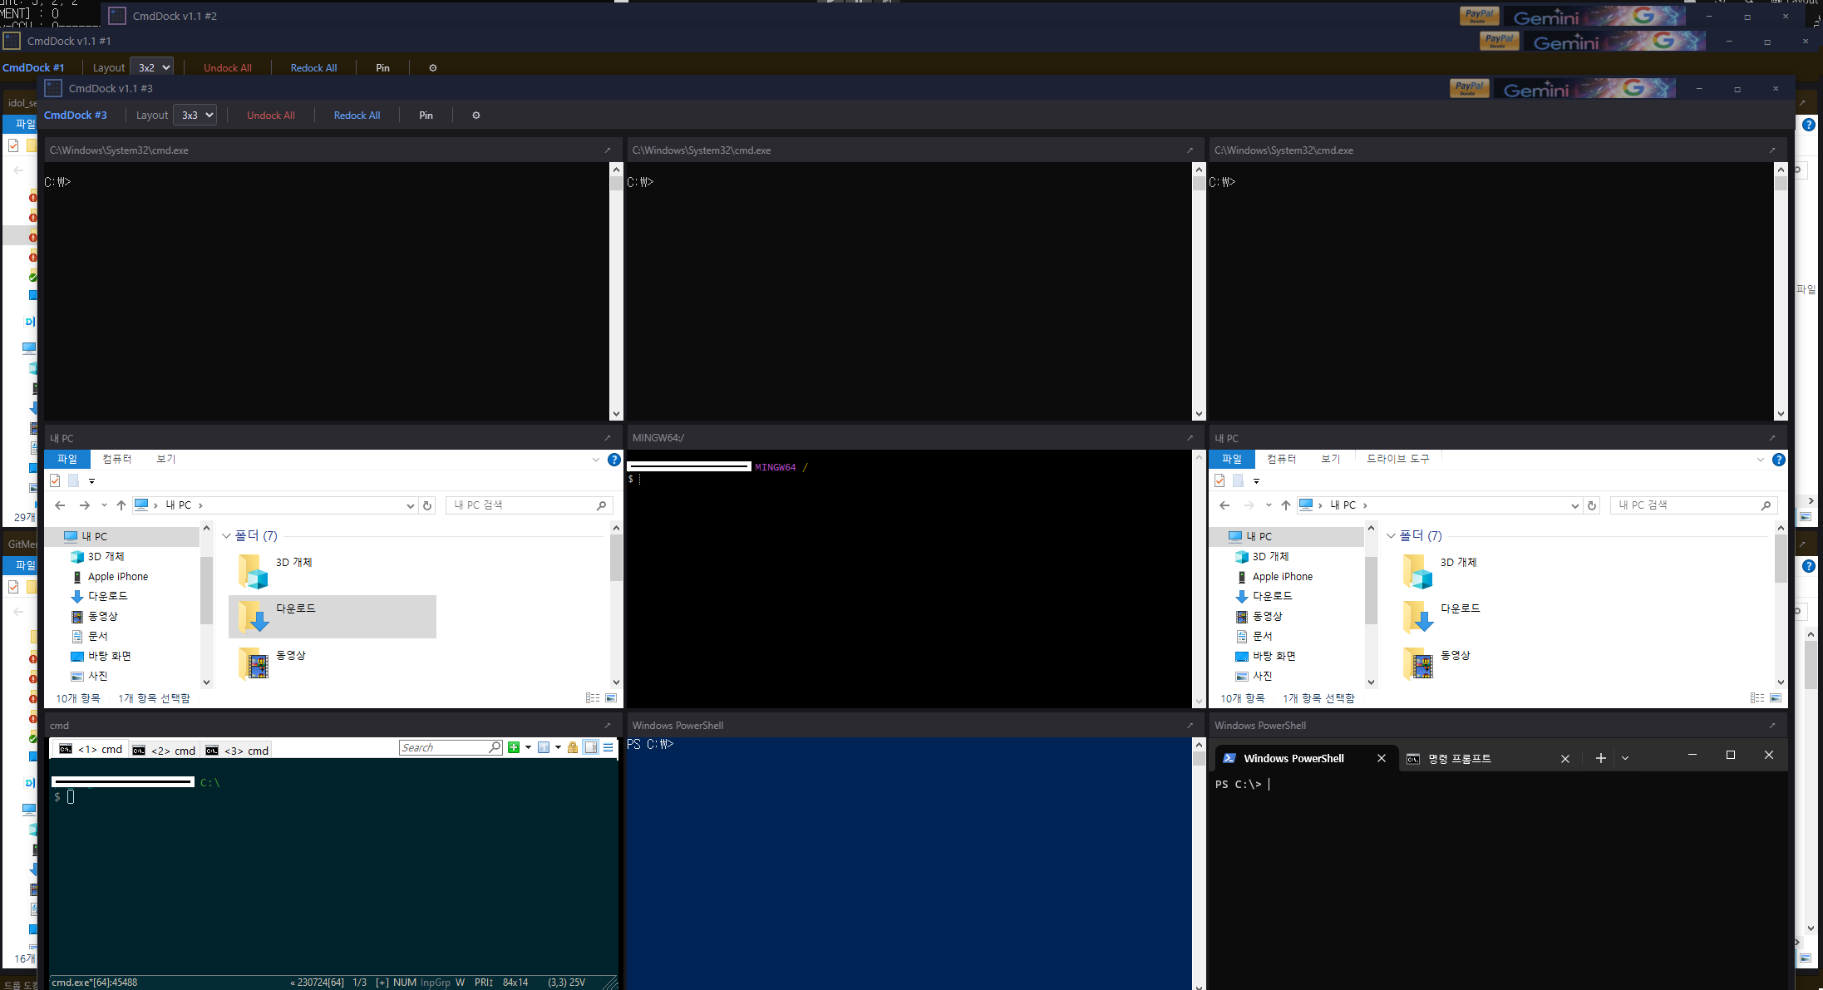The image size is (1823, 990).
Task: Collapse 폴더 (7) group in right explorer
Action: [1391, 536]
